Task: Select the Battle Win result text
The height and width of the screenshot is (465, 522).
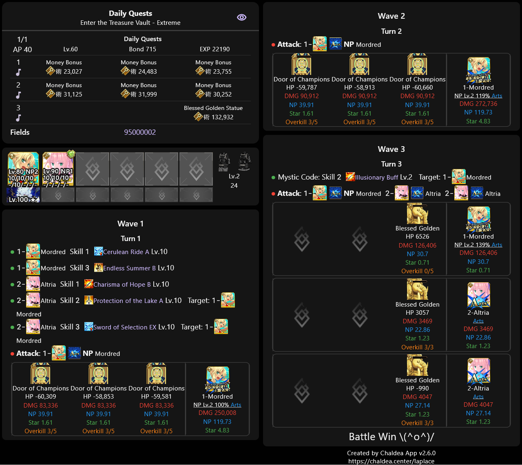Action: [x=391, y=437]
